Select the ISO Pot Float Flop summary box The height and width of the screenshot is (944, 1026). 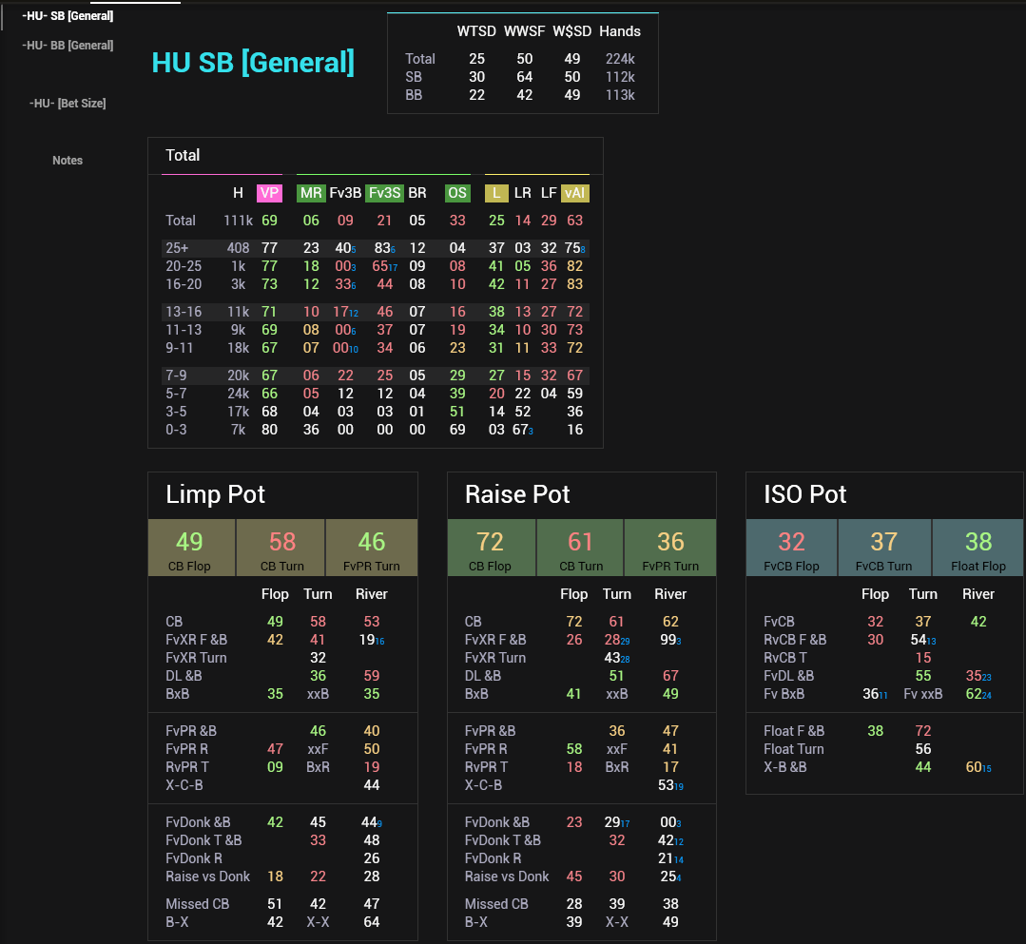(x=978, y=548)
